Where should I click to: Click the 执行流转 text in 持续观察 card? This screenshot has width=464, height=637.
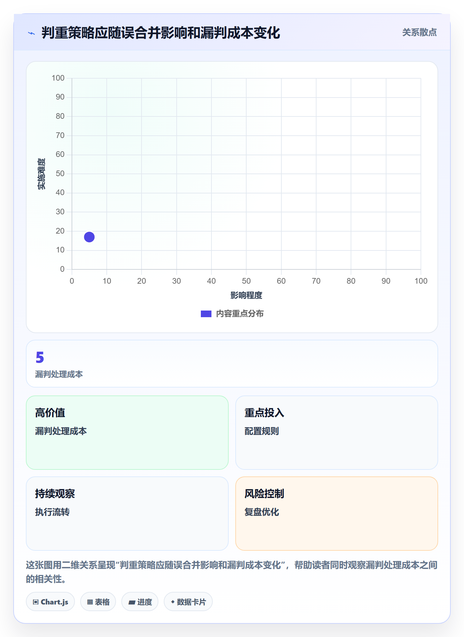pos(52,512)
